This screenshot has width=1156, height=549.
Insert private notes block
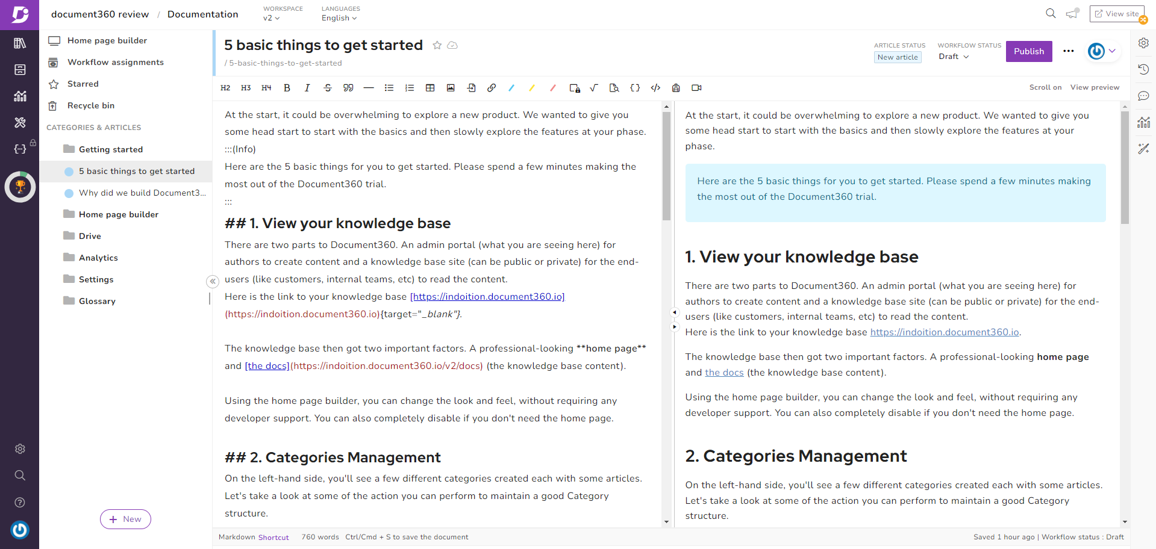pyautogui.click(x=575, y=88)
